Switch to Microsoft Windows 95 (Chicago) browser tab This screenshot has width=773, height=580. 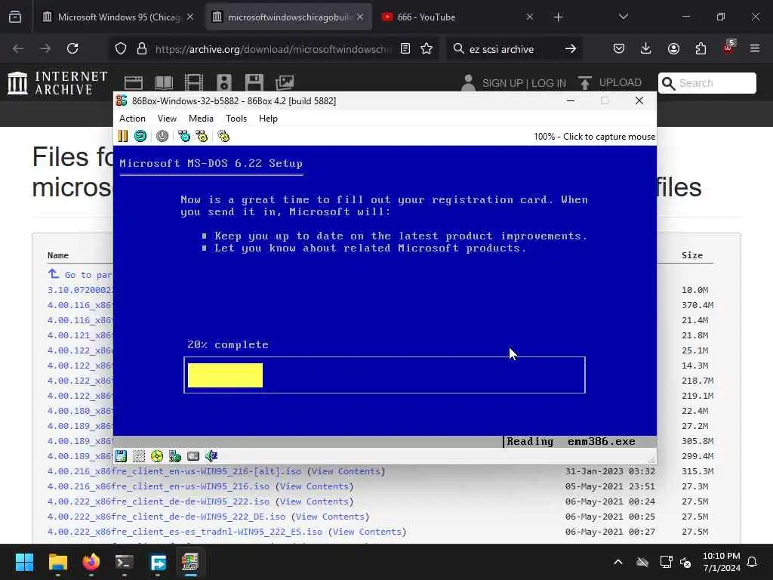pyautogui.click(x=118, y=17)
